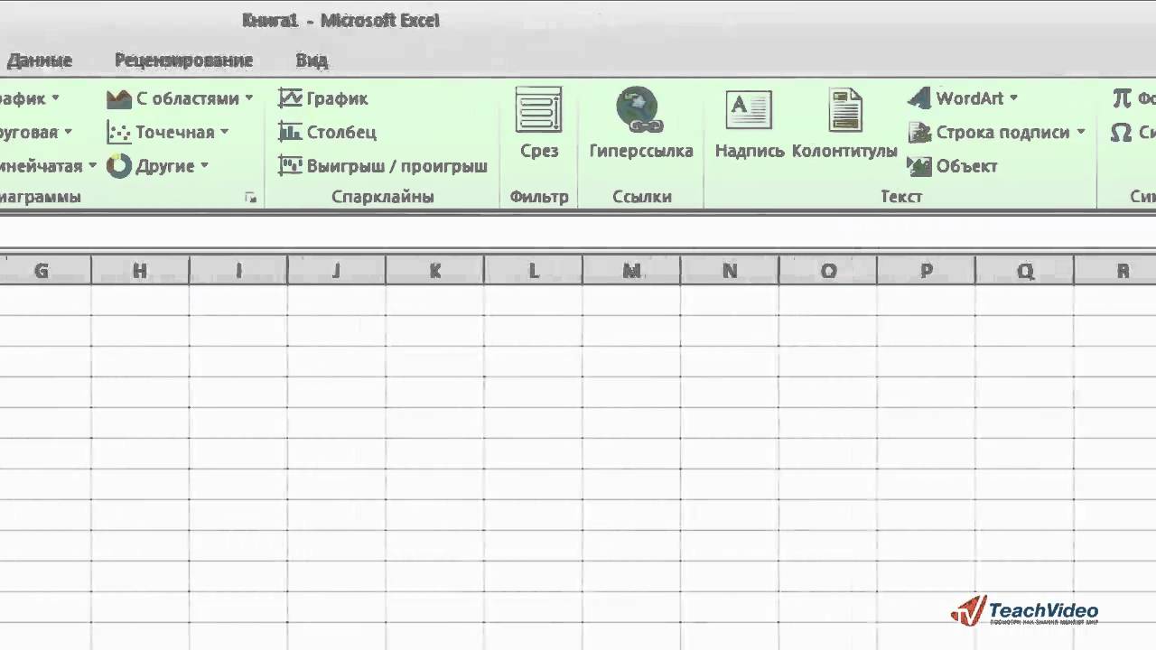Expand the С областями dropdown arrow
The image size is (1156, 650).
(249, 98)
